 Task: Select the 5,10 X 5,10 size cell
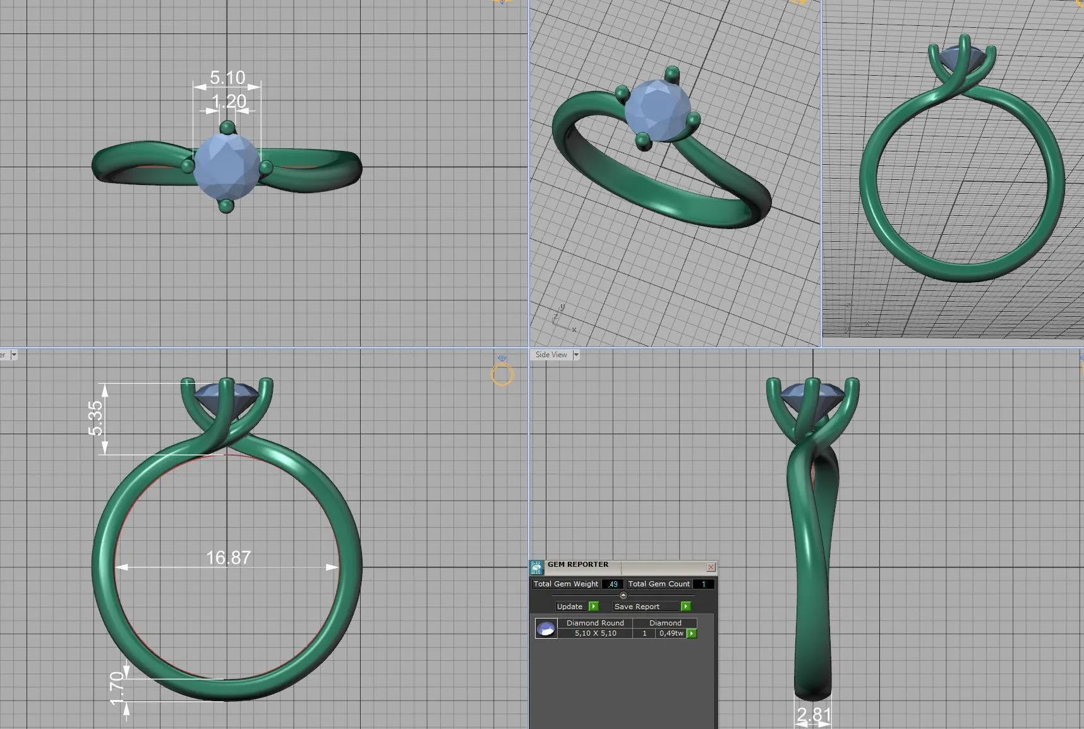click(x=595, y=633)
